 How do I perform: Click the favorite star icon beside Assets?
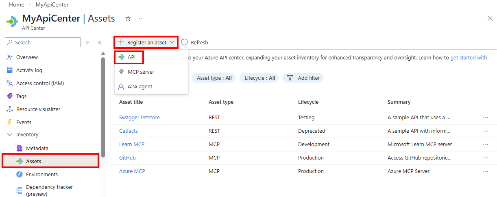[128, 19]
